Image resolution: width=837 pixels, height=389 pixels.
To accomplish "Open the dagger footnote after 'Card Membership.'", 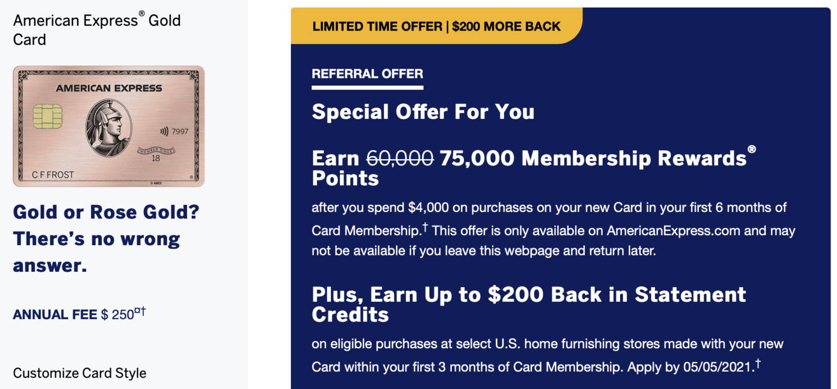I will (425, 228).
